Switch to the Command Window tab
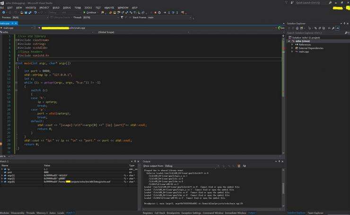350x215 pixels. click(213, 213)
